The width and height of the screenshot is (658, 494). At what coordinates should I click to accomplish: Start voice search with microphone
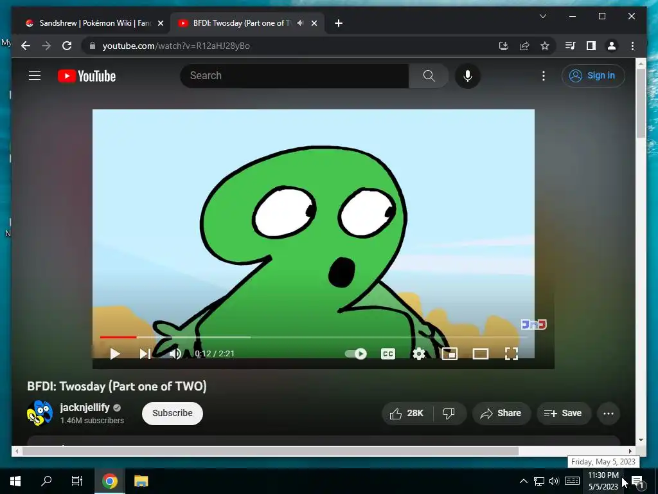(468, 76)
